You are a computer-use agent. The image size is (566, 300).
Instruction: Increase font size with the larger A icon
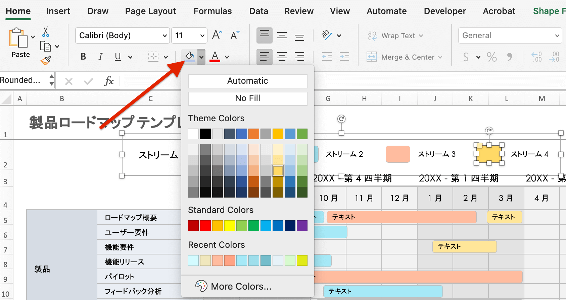[x=217, y=35]
